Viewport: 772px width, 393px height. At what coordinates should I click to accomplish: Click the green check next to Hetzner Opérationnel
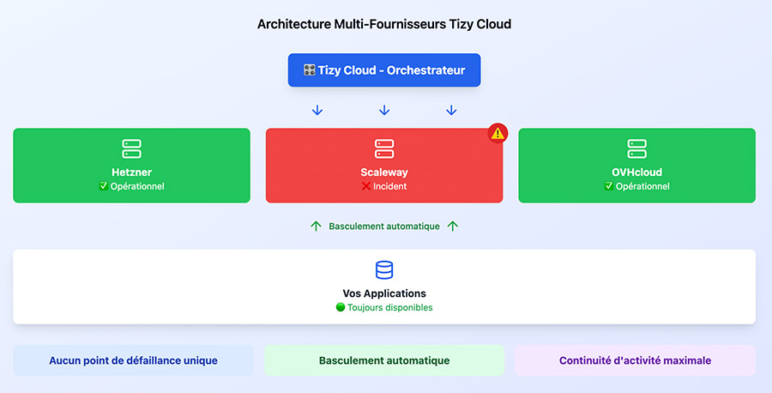click(104, 186)
